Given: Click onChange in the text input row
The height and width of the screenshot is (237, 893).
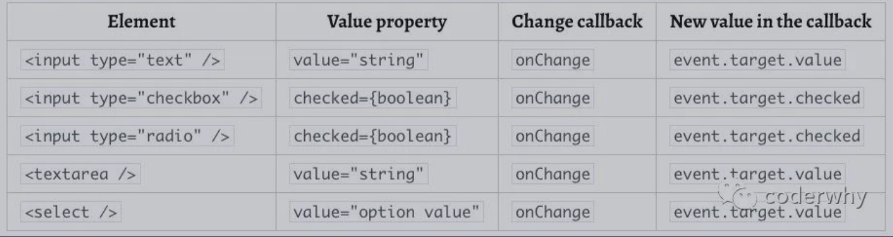Looking at the screenshot, I should coord(553,60).
